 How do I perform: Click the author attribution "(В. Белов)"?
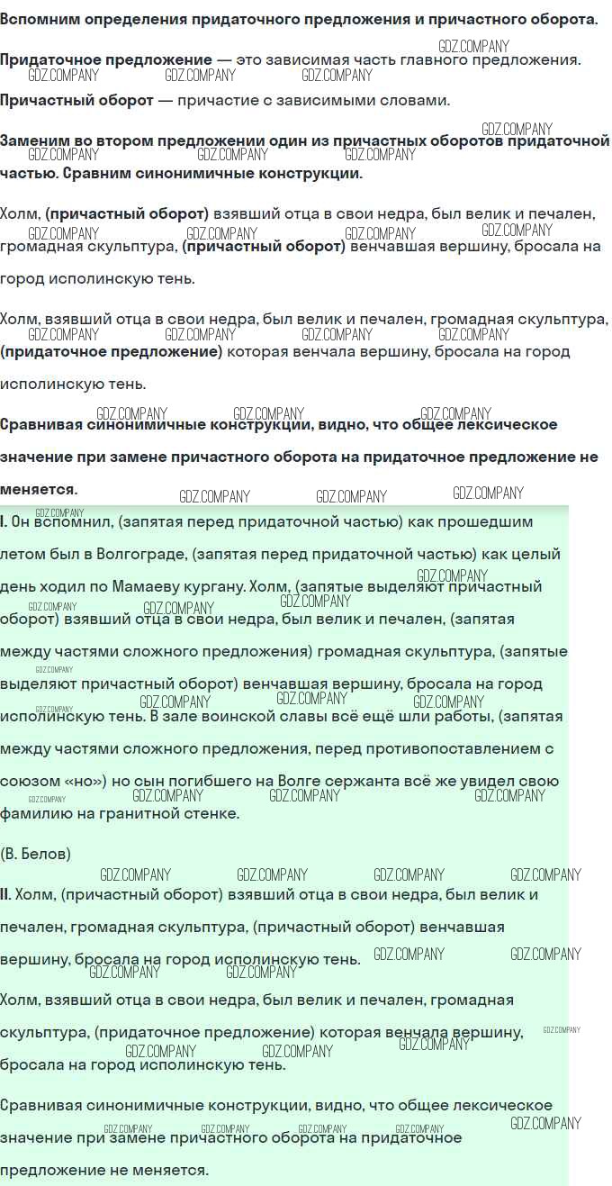coord(35,853)
